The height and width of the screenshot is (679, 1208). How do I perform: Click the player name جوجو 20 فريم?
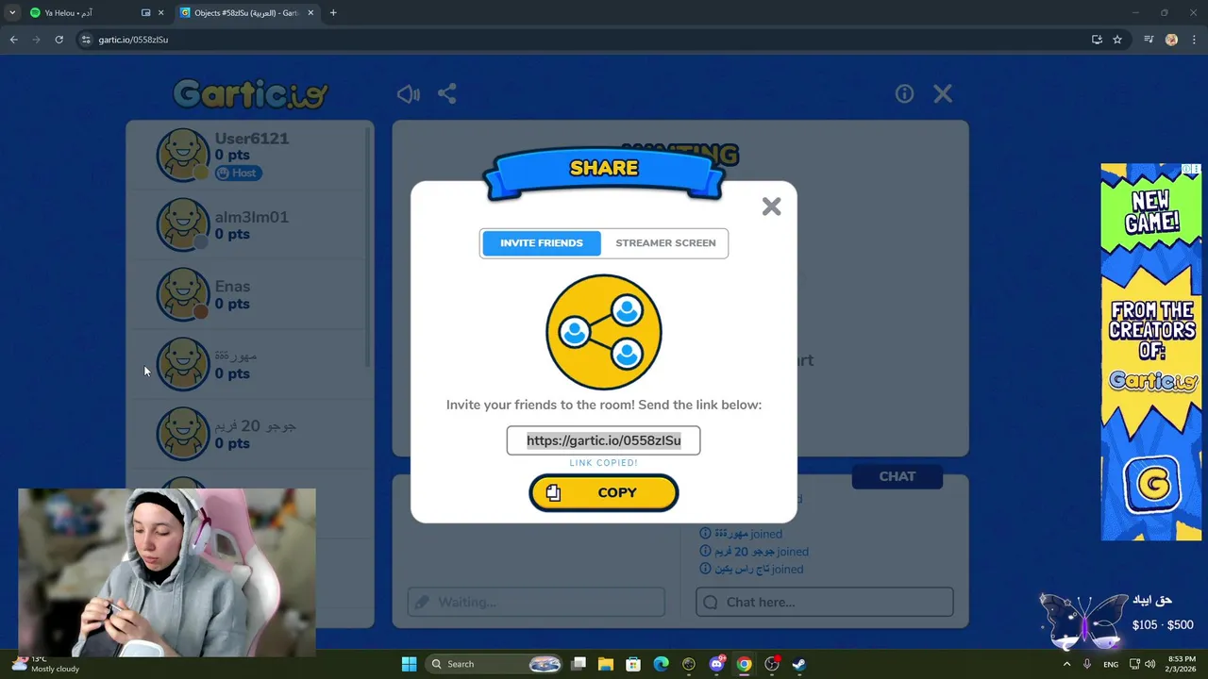(x=256, y=426)
